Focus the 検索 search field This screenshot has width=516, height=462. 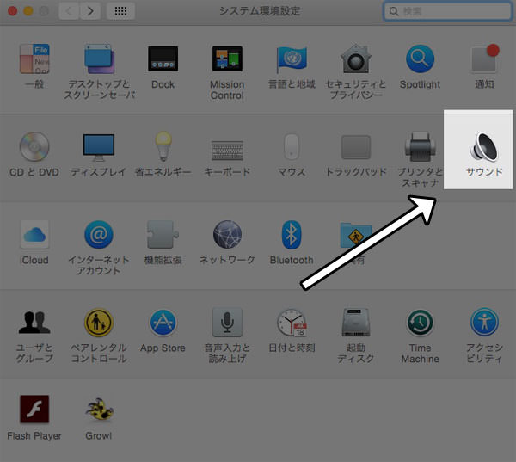coord(447,11)
